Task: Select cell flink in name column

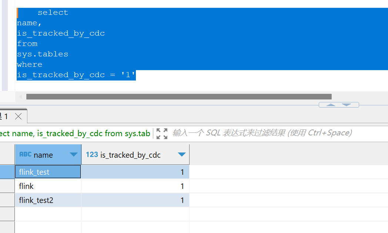Action: 48,186
